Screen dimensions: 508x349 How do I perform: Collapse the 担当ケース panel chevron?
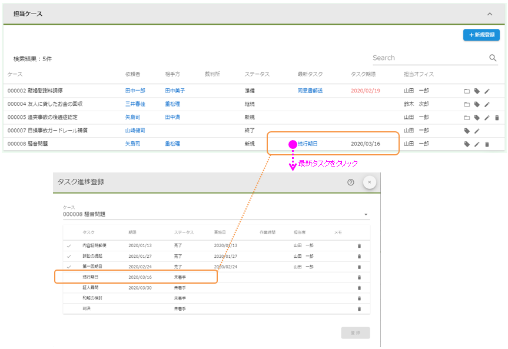(x=489, y=14)
